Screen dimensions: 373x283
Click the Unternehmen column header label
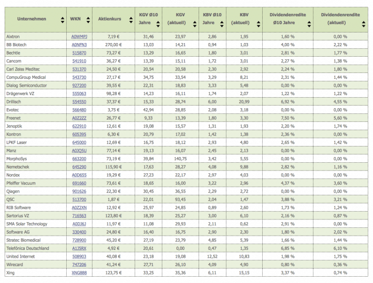(x=32, y=19)
